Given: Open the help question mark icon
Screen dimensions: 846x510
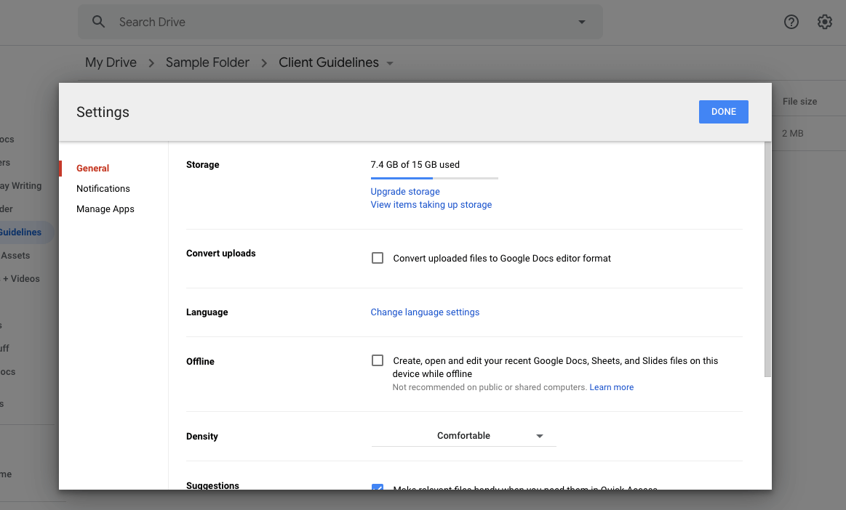Looking at the screenshot, I should click(791, 22).
